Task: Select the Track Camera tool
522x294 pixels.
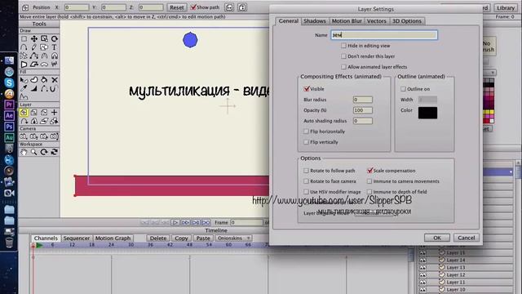Action: (24, 136)
